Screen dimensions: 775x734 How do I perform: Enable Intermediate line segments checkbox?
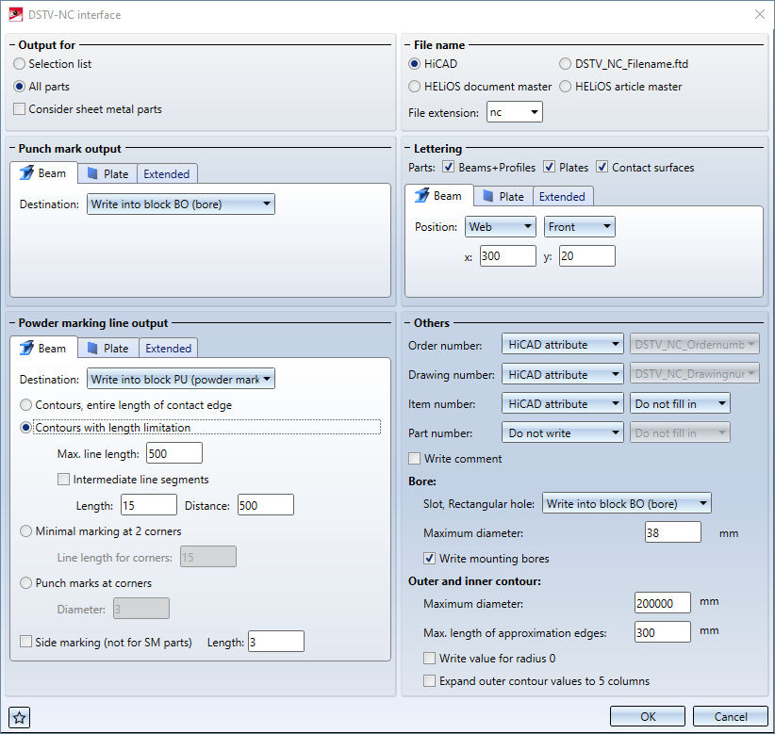point(63,479)
